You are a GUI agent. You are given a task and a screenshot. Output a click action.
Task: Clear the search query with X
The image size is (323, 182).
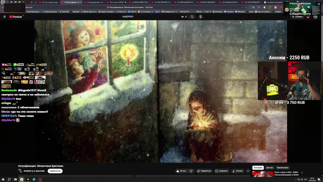point(186,17)
